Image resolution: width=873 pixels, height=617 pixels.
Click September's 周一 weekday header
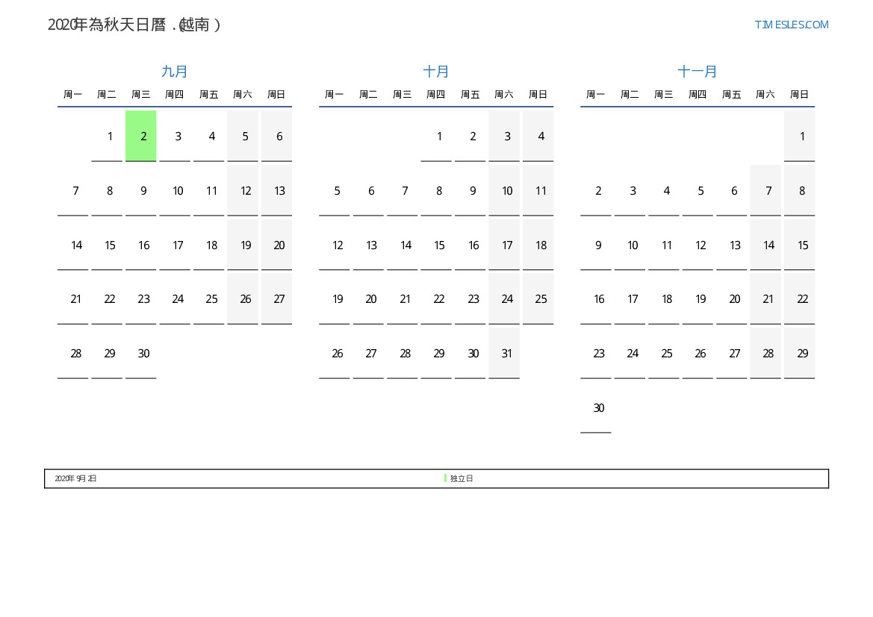(x=73, y=95)
